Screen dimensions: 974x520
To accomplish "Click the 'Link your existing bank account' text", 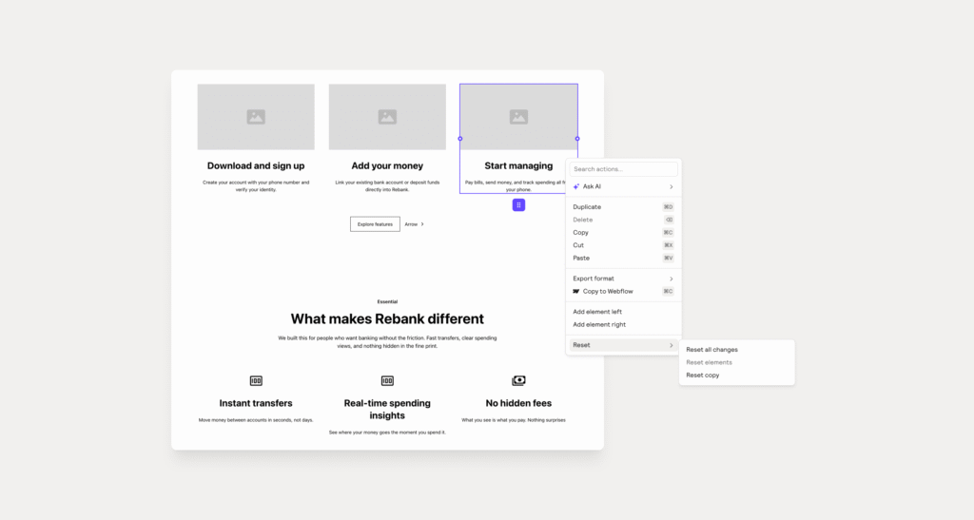I will coord(387,186).
